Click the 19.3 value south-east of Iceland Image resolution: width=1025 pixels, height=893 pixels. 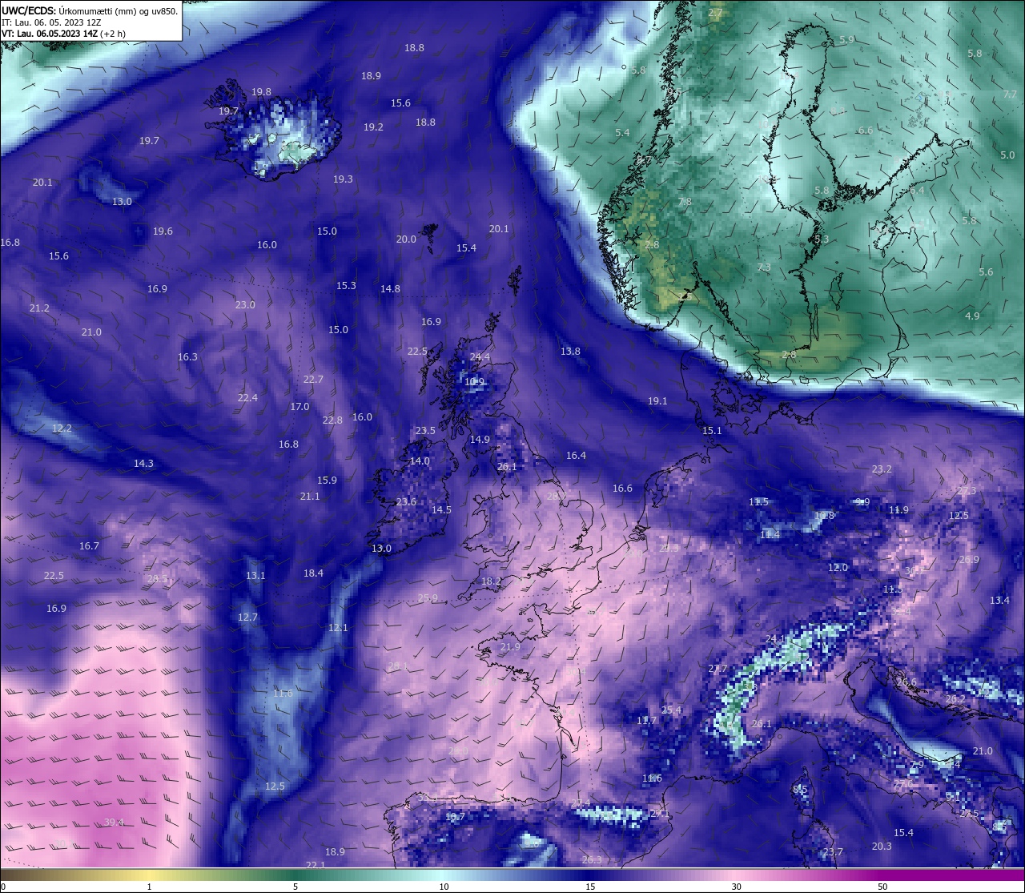pos(343,179)
